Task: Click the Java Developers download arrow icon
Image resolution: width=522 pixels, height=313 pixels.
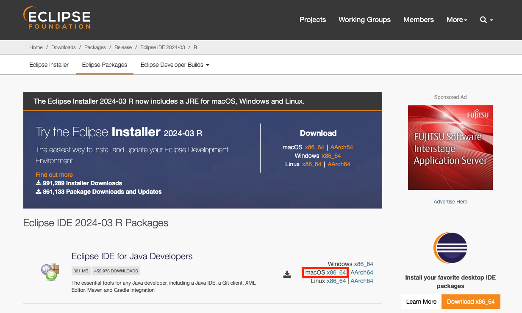Action: tap(287, 275)
